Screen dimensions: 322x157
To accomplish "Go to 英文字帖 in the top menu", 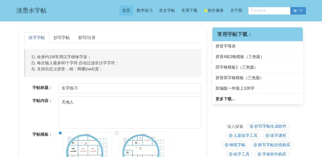I will pyautogui.click(x=167, y=11).
